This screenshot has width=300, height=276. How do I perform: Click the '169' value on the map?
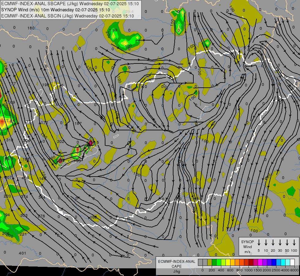(11, 102)
